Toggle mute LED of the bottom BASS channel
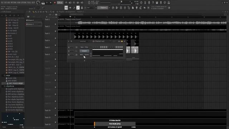The image size is (229, 129). (x=69, y=55)
